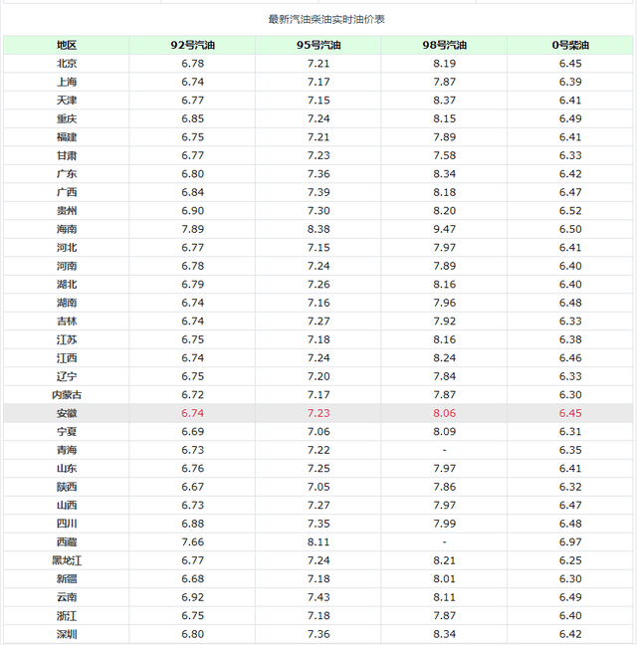Viewport: 637px width, 645px height.
Task: Click the 0号柴油 column header
Action: (x=570, y=45)
